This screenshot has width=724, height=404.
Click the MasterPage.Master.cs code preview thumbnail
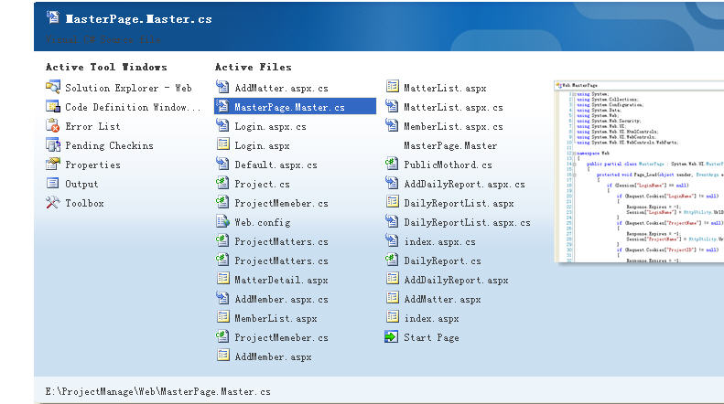click(x=639, y=172)
